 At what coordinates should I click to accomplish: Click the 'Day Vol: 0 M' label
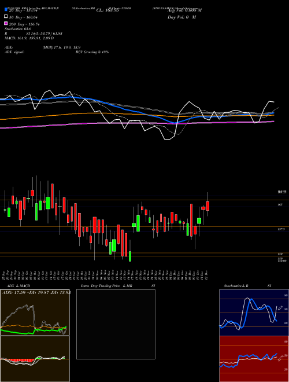pos(181,17)
